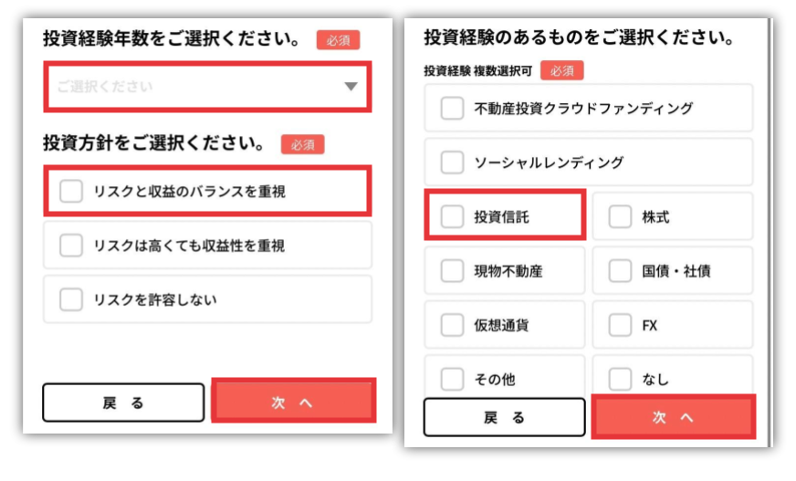Check ソーシャルレンディング checkbox
796x481 pixels.
click(x=453, y=162)
